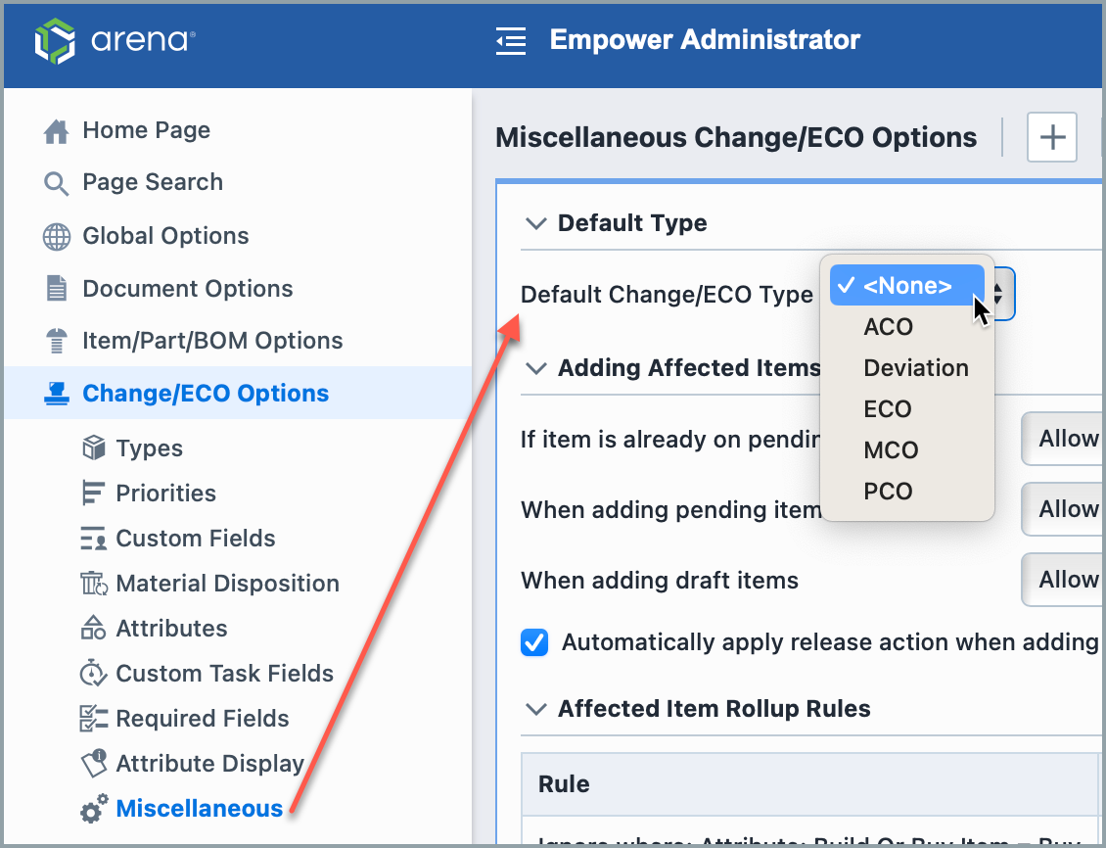Navigate to Global Options
The height and width of the screenshot is (848, 1106).
pyautogui.click(x=166, y=235)
